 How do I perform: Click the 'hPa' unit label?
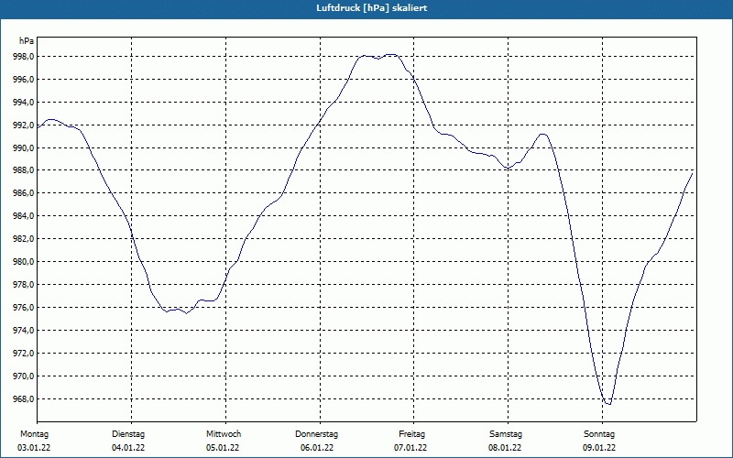pyautogui.click(x=27, y=41)
